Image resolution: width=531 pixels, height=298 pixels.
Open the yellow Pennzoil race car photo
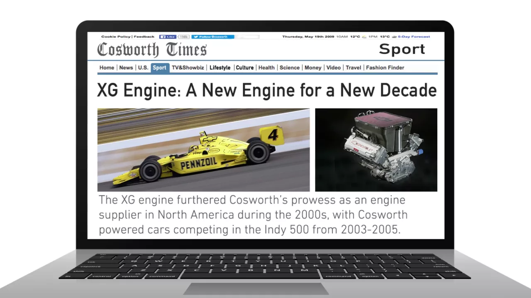[203, 150]
